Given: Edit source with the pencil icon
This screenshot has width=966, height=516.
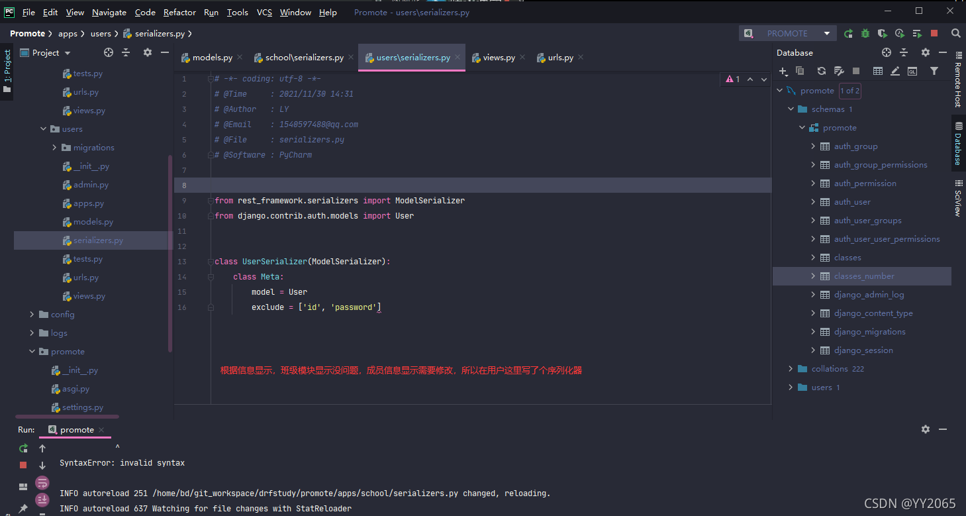Looking at the screenshot, I should click(x=895, y=71).
